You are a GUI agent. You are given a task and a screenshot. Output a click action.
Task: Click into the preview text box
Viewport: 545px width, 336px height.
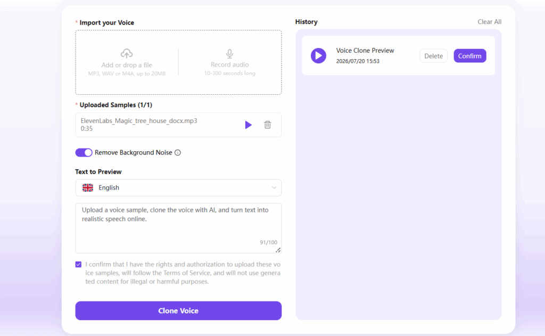[178, 228]
